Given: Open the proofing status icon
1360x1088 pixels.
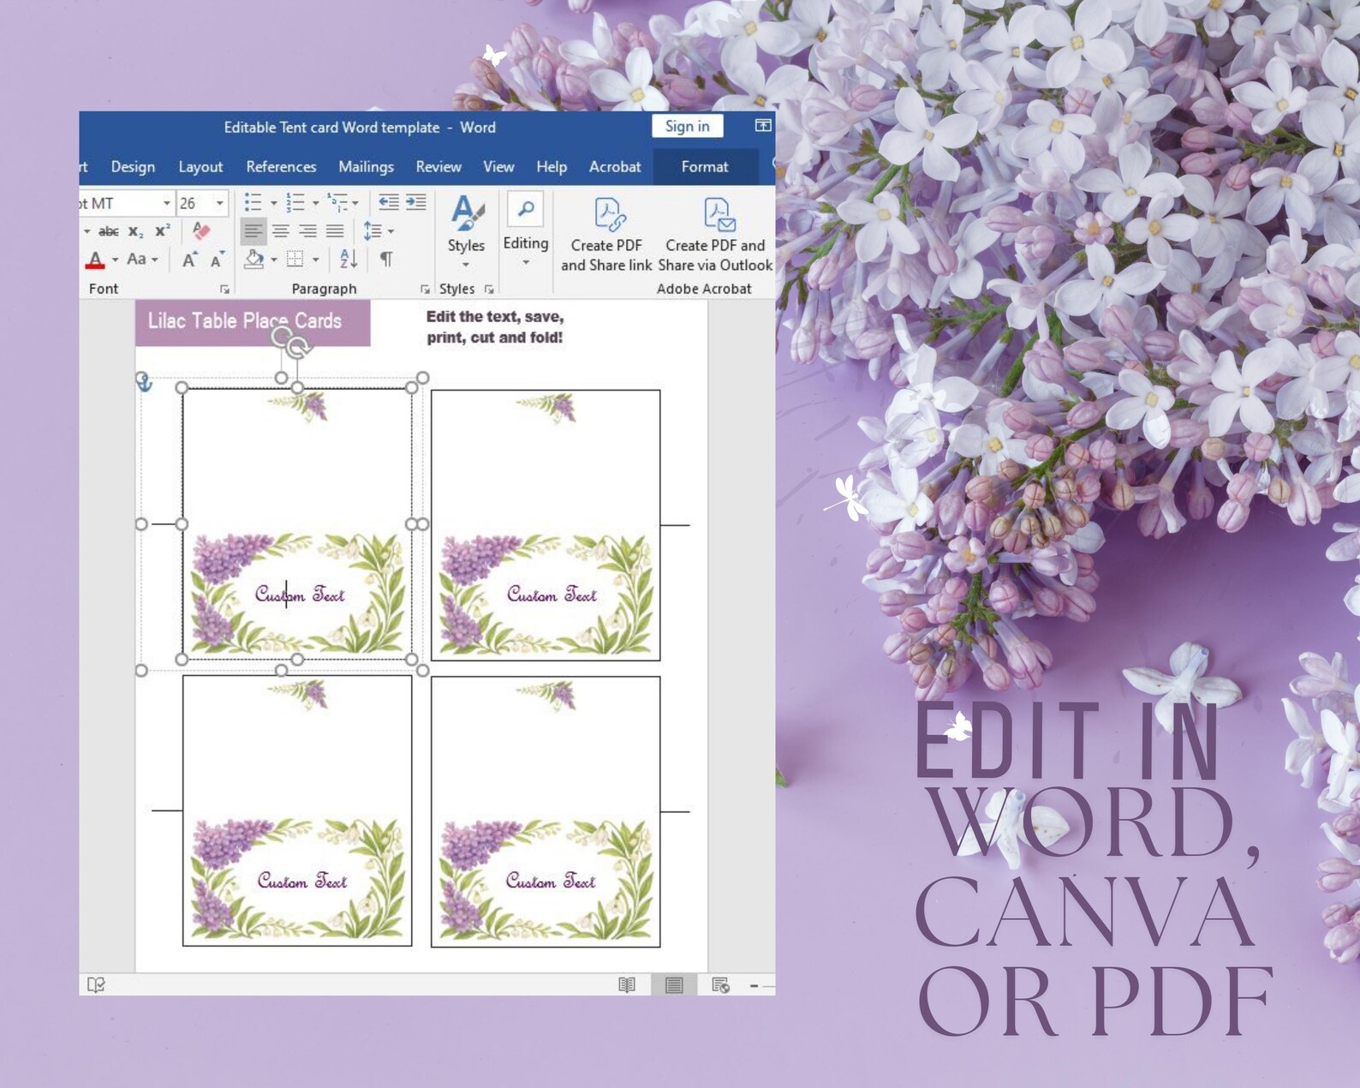Looking at the screenshot, I should (96, 985).
